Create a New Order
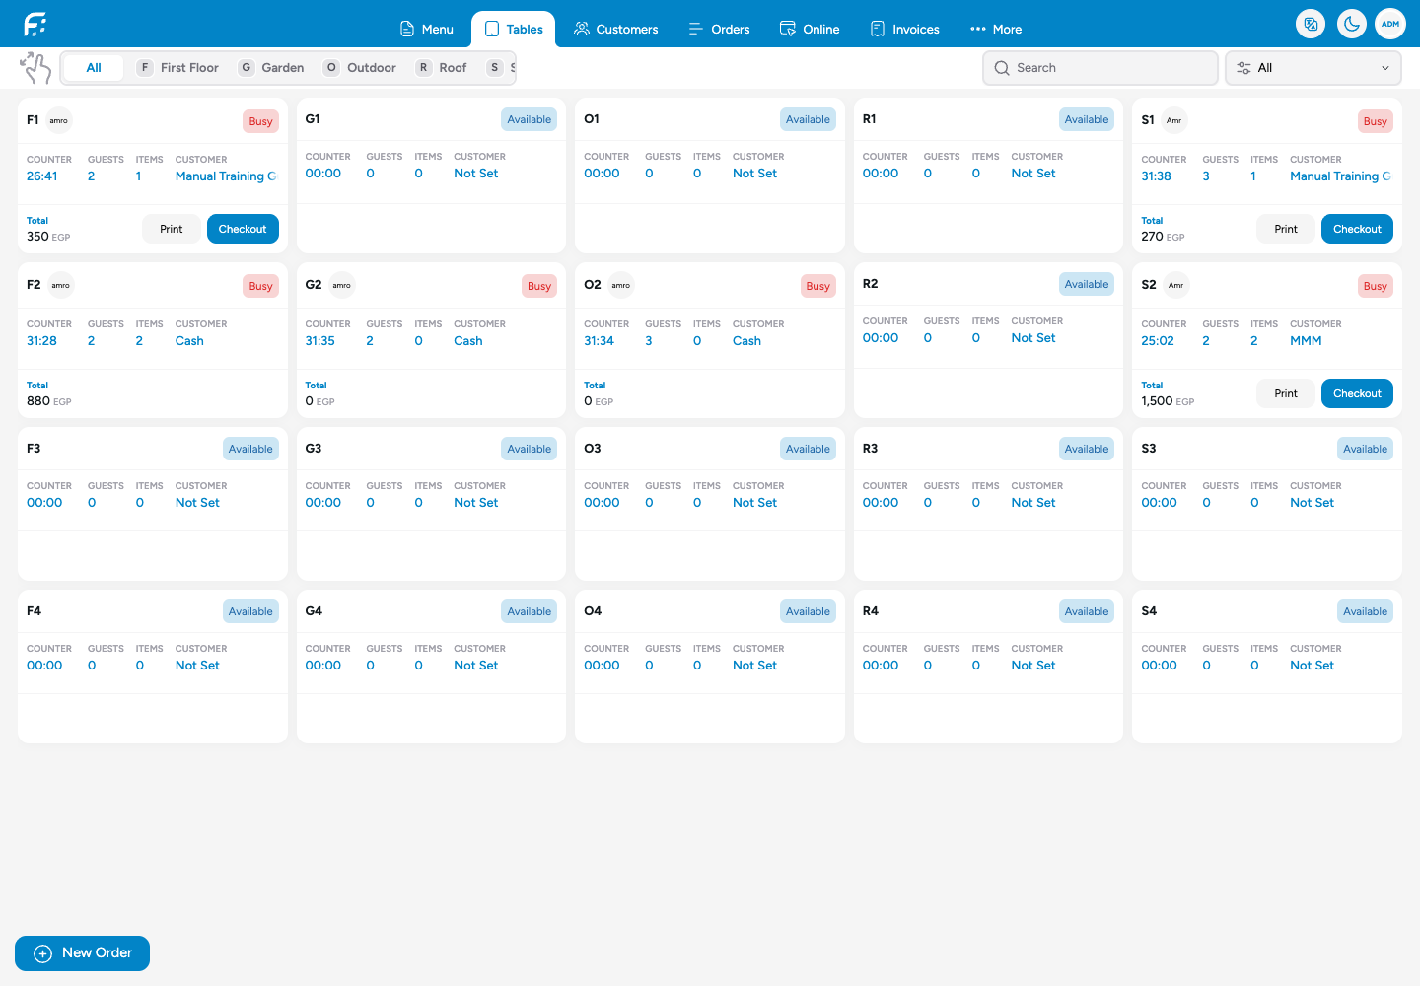 (82, 953)
